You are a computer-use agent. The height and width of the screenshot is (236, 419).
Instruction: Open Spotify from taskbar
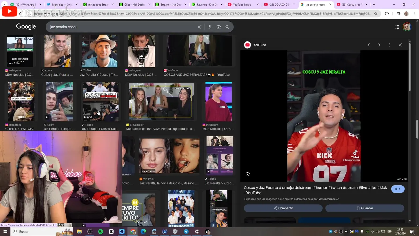point(100,232)
